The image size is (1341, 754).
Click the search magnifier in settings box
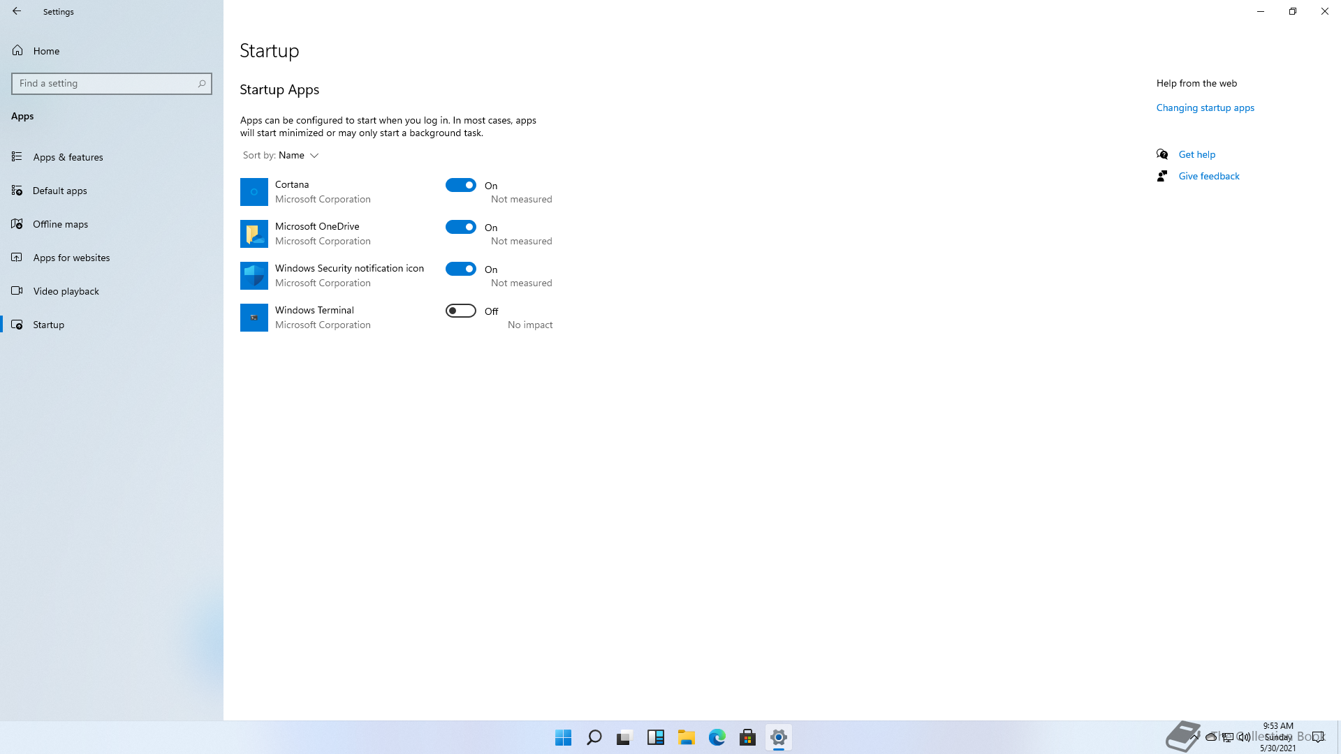click(202, 84)
